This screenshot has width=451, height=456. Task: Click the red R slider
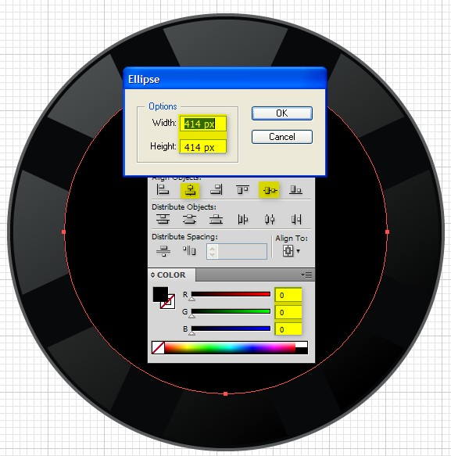[231, 294]
